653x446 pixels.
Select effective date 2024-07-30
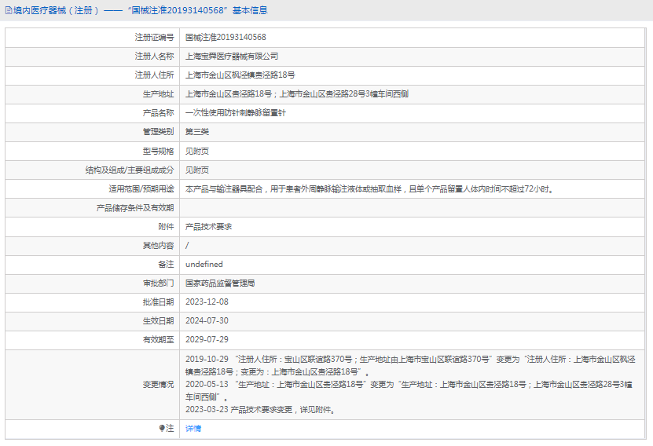point(207,321)
